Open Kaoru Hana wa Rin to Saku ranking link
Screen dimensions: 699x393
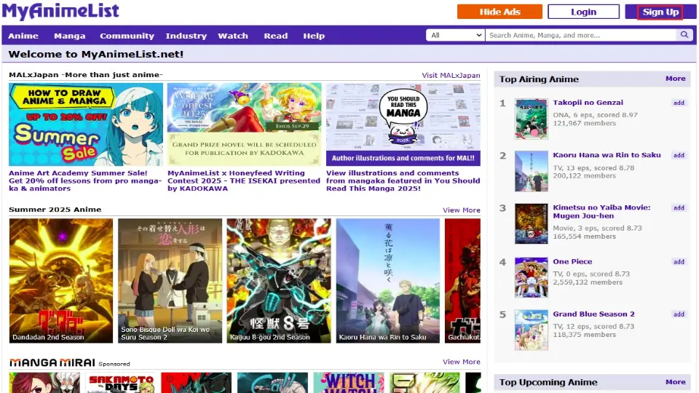[607, 155]
